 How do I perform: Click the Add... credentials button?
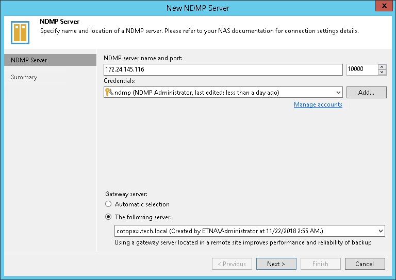pyautogui.click(x=366, y=93)
